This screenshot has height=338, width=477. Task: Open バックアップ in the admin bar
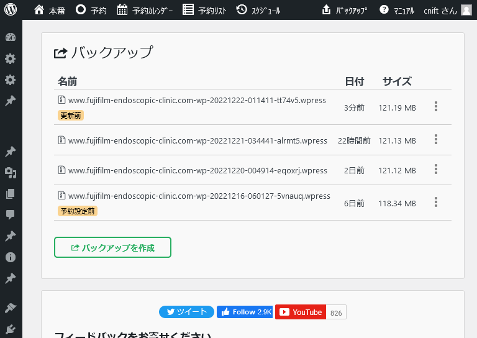tap(344, 10)
